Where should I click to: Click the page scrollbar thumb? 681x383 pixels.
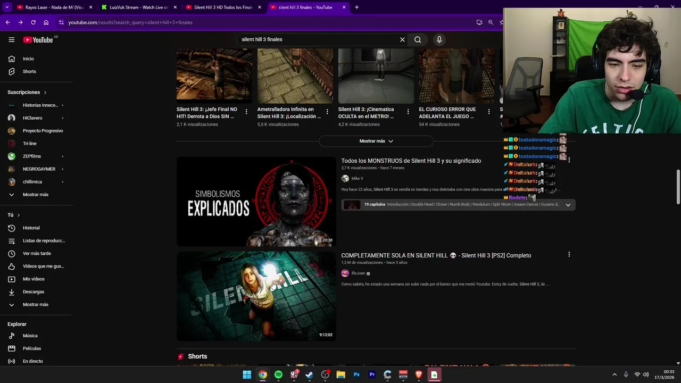tap(678, 187)
